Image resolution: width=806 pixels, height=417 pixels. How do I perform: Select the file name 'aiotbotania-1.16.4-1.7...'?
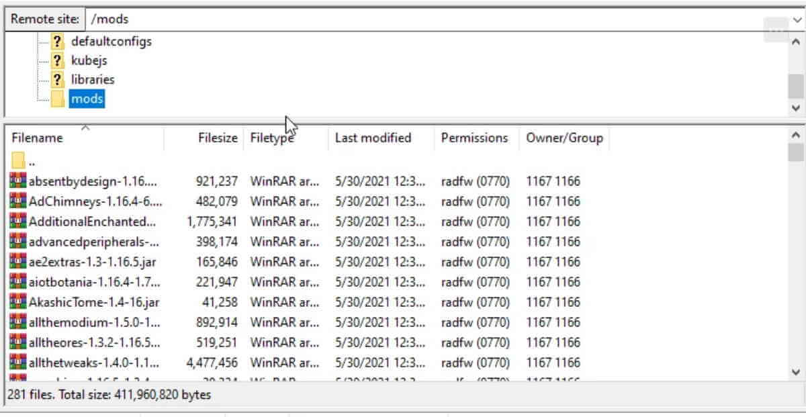(95, 281)
